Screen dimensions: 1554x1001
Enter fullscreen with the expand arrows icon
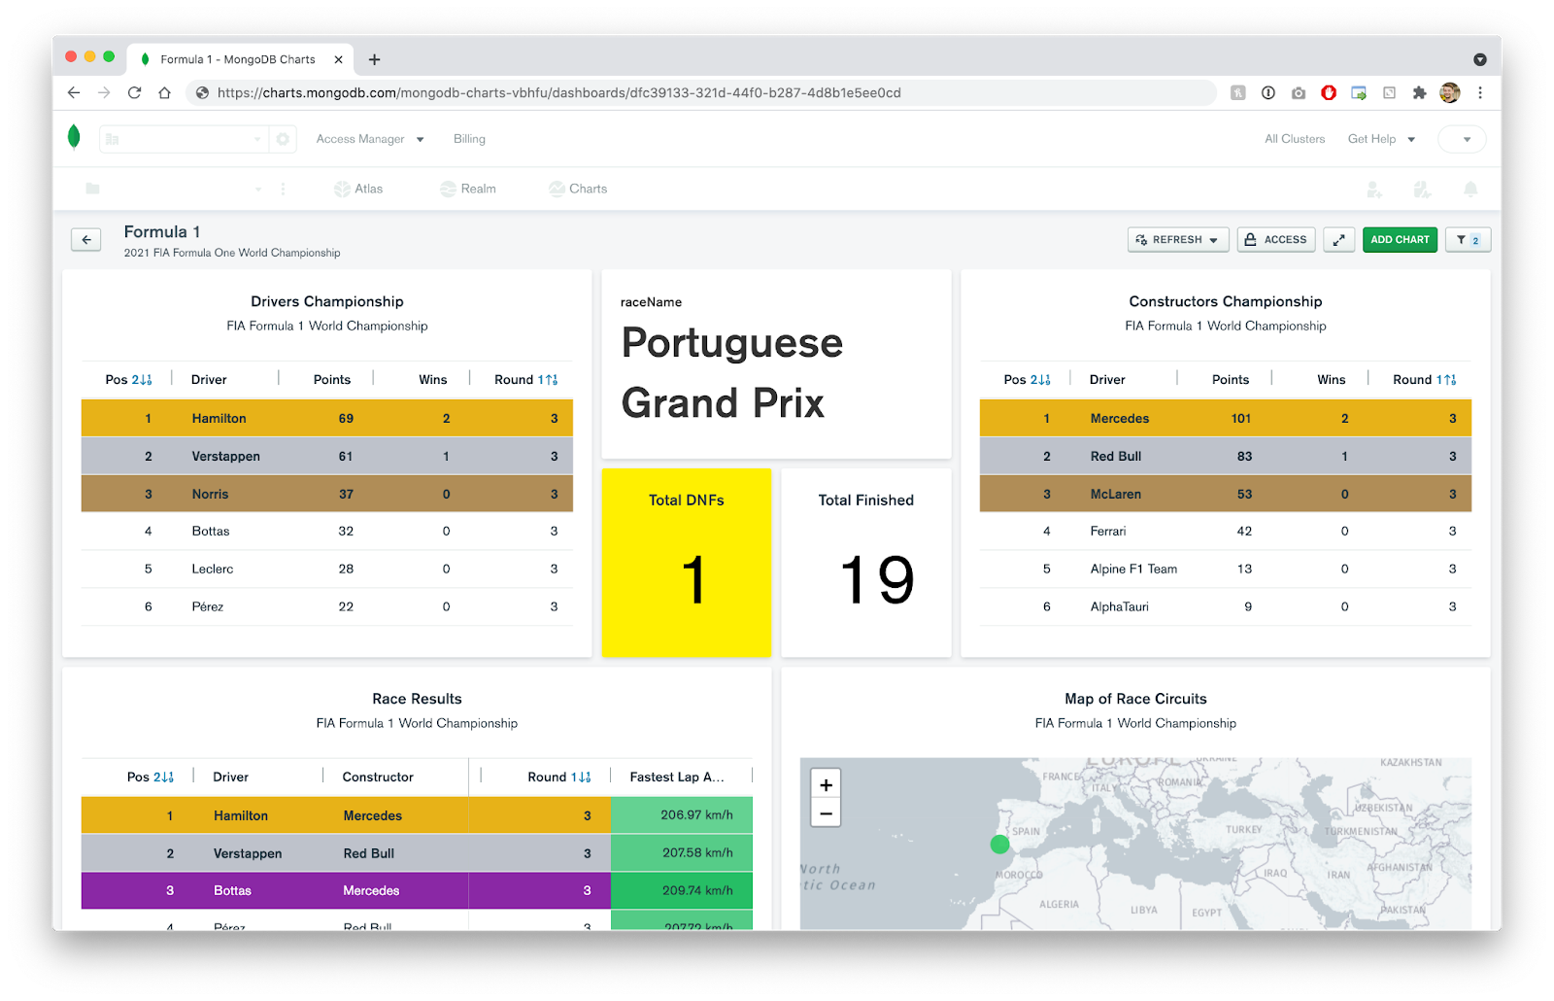pos(1338,240)
